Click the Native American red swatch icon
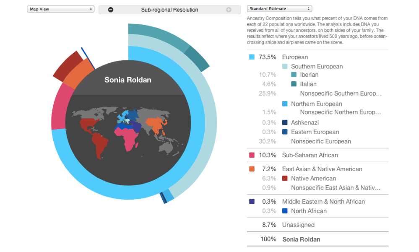The width and height of the screenshot is (419, 252). coord(285,178)
